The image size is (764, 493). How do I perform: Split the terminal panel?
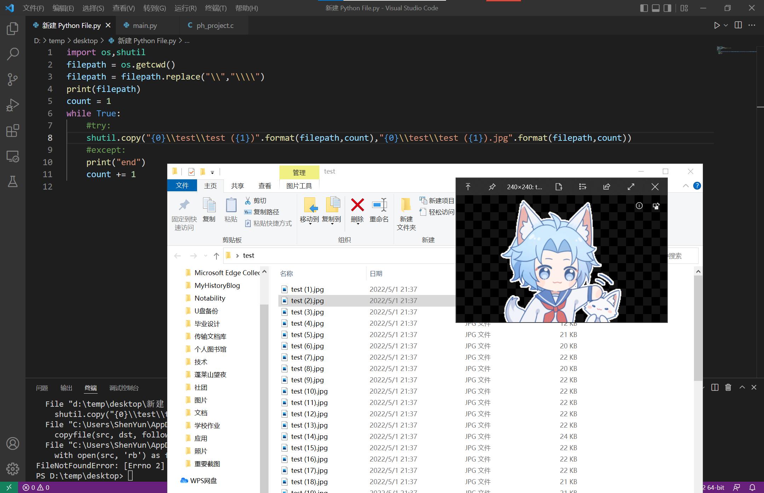(x=715, y=387)
